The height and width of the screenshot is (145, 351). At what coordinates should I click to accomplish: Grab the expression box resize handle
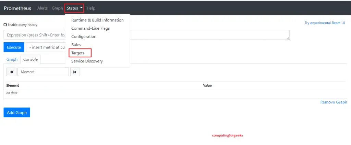(x=288, y=38)
